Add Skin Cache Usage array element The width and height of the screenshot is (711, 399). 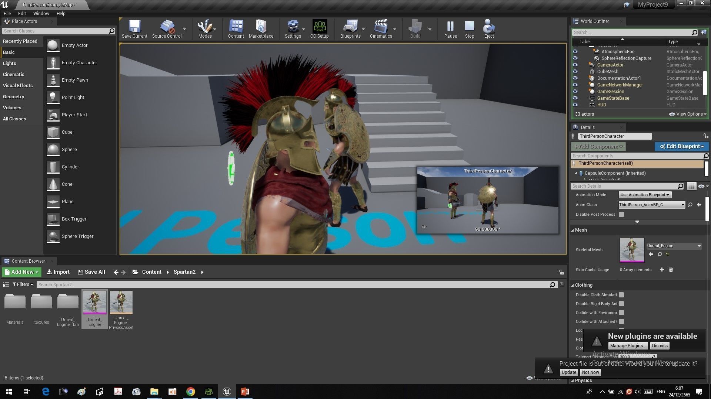tap(662, 270)
